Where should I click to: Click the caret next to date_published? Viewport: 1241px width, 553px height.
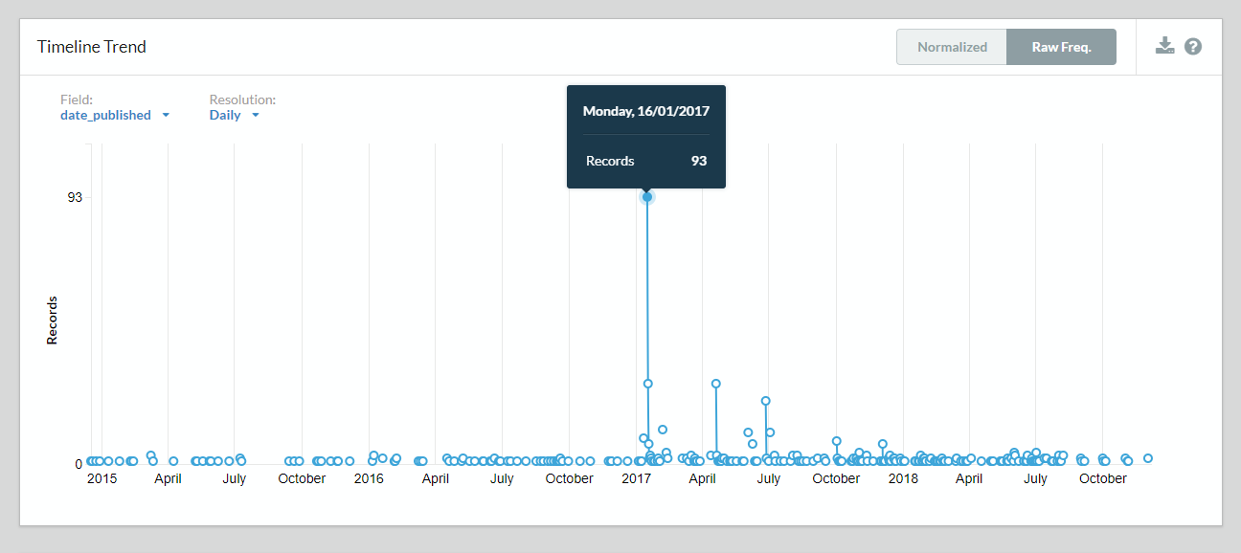click(x=166, y=115)
